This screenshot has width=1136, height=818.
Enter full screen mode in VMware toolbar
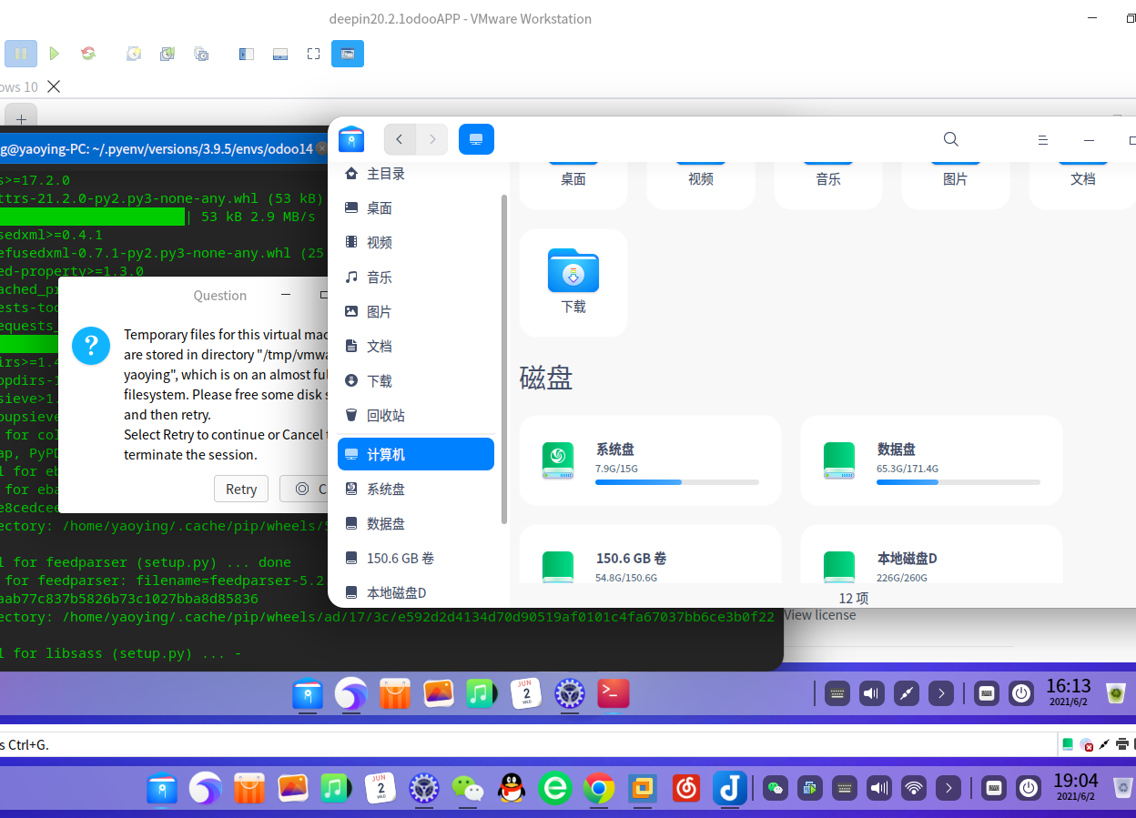(x=314, y=54)
